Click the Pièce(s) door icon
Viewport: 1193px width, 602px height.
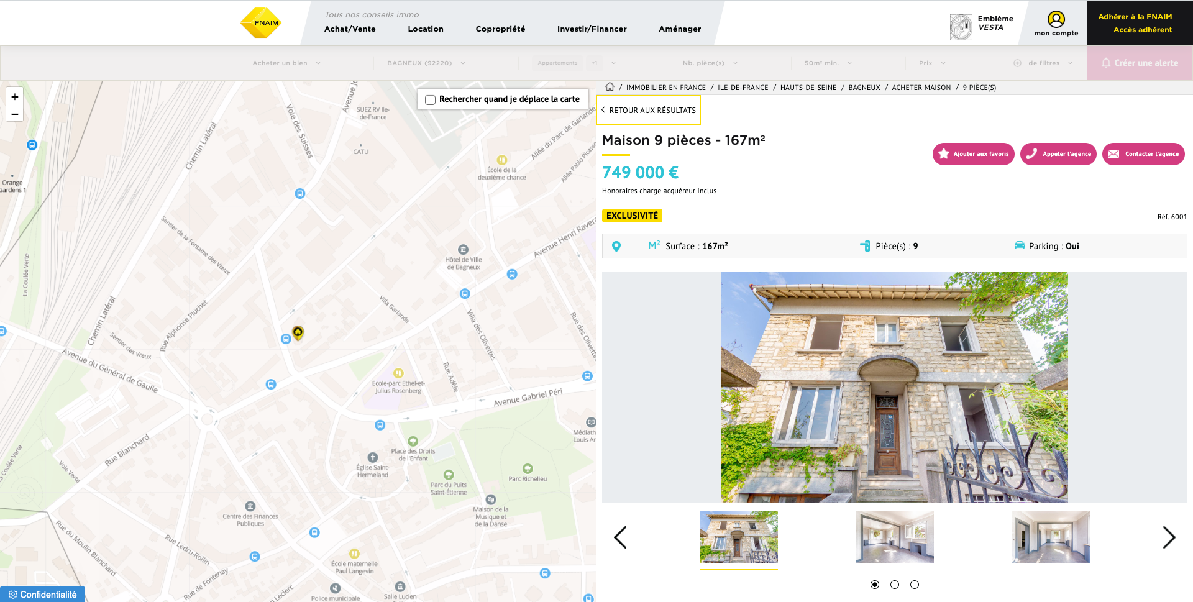pyautogui.click(x=865, y=246)
